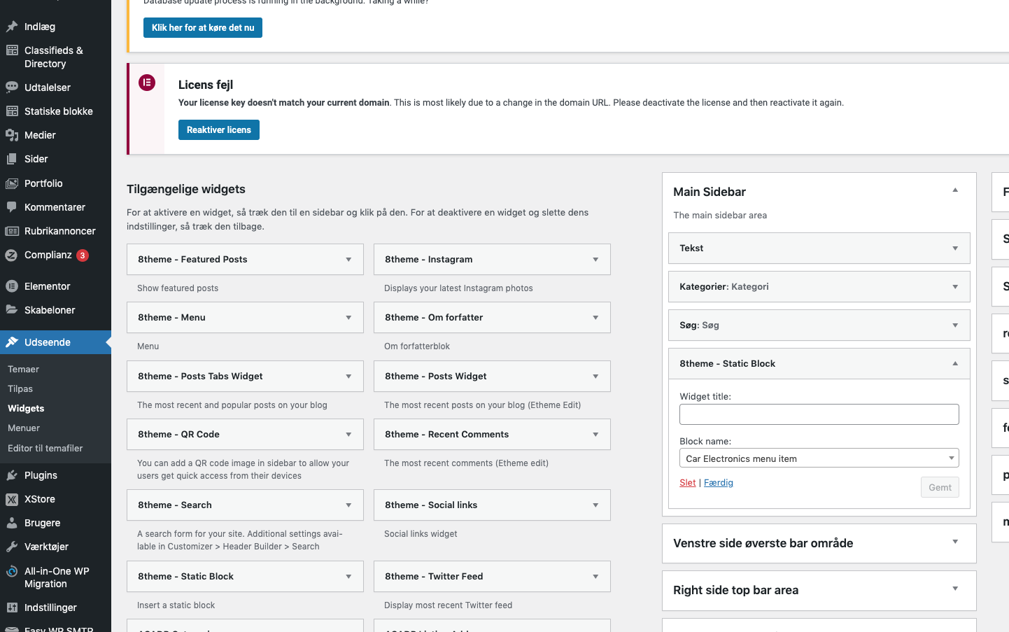Click the Værktøjer wrench icon
The width and height of the screenshot is (1009, 632).
coord(12,547)
